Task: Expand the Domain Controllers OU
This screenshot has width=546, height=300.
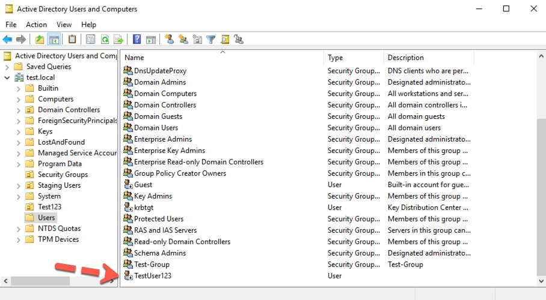Action: coord(19,110)
